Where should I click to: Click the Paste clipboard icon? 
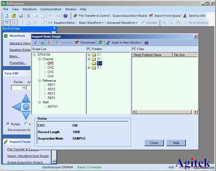[43, 16]
